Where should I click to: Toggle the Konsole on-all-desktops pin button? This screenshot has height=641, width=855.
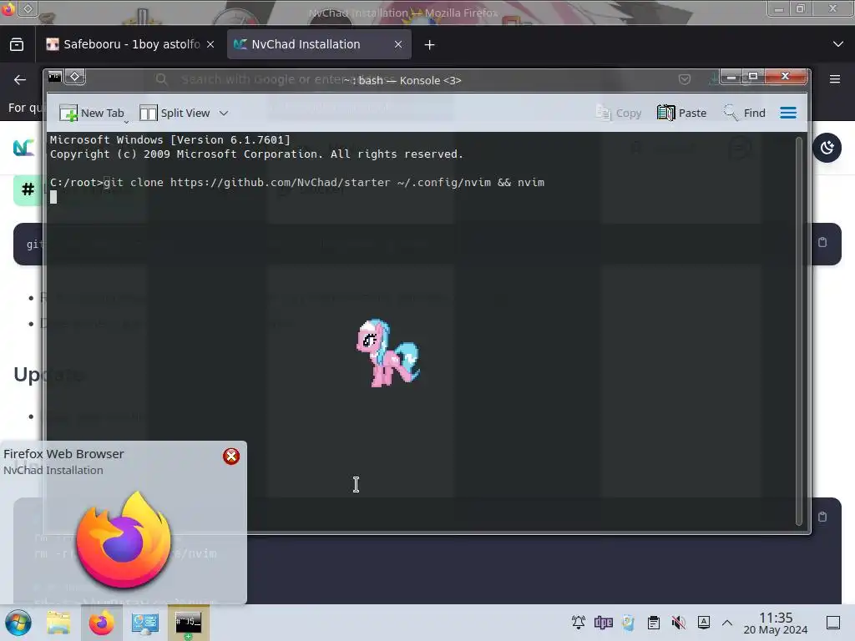point(75,77)
